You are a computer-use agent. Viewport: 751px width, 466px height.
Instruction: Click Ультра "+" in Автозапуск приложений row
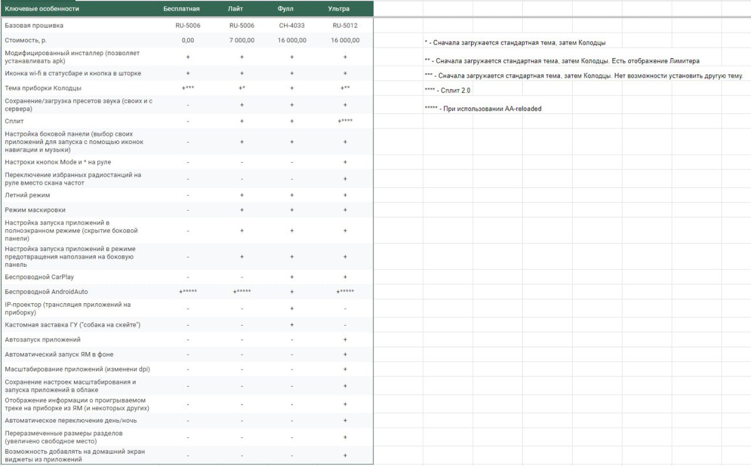pos(345,339)
